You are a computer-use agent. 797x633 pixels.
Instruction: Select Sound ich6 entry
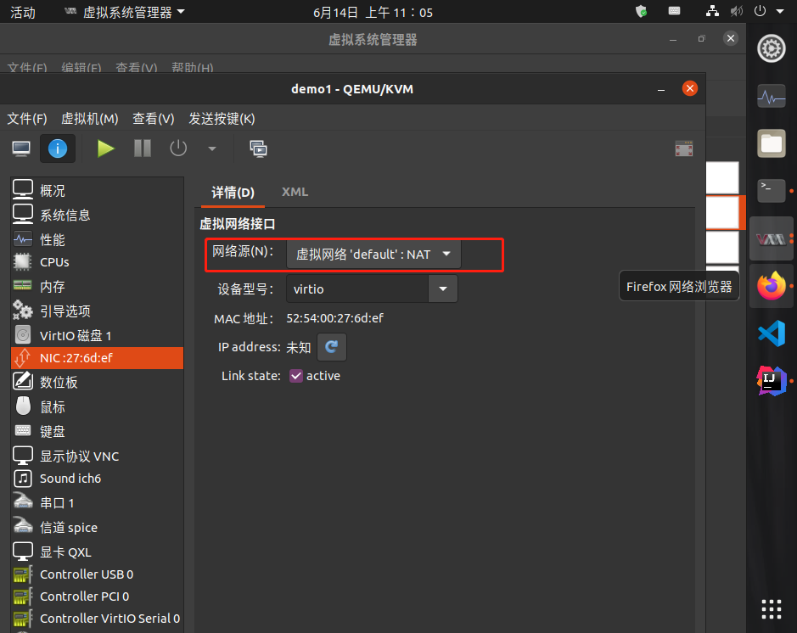pyautogui.click(x=97, y=479)
